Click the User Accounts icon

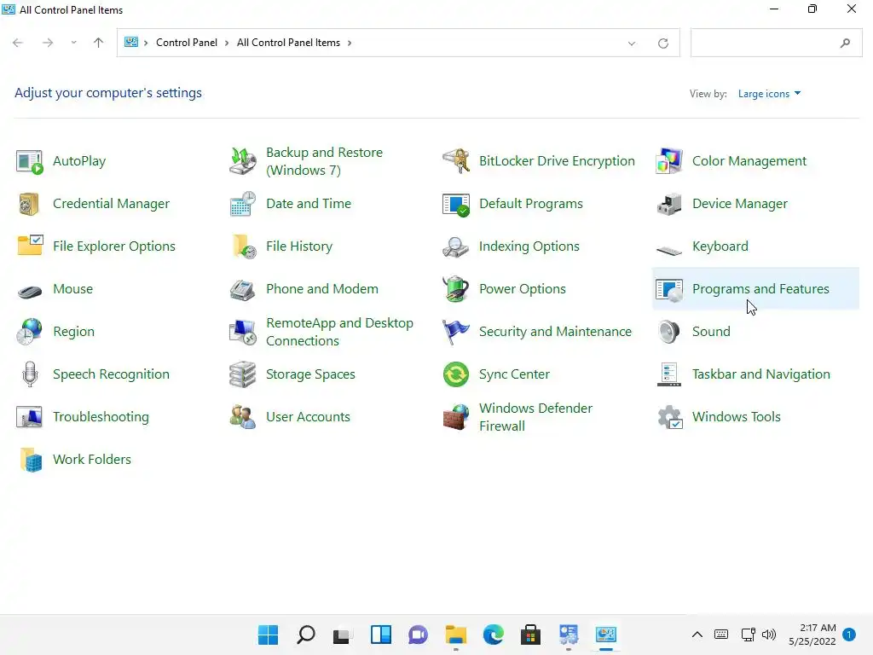(243, 416)
